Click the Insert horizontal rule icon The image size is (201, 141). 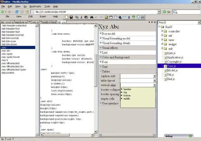(143, 17)
